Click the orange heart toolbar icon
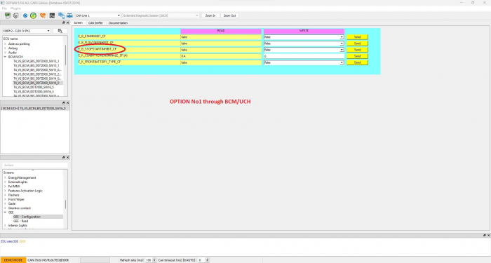 (43, 15)
